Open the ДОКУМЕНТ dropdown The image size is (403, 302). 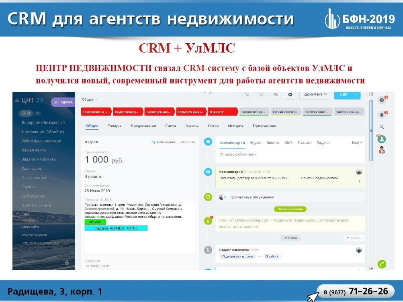click(x=315, y=95)
